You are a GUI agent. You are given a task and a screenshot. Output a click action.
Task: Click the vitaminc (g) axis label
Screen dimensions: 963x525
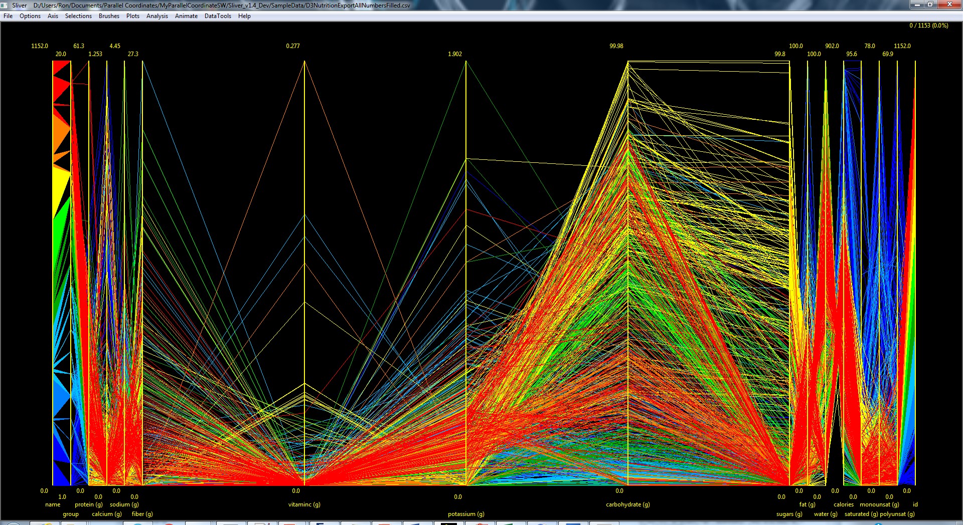point(304,504)
